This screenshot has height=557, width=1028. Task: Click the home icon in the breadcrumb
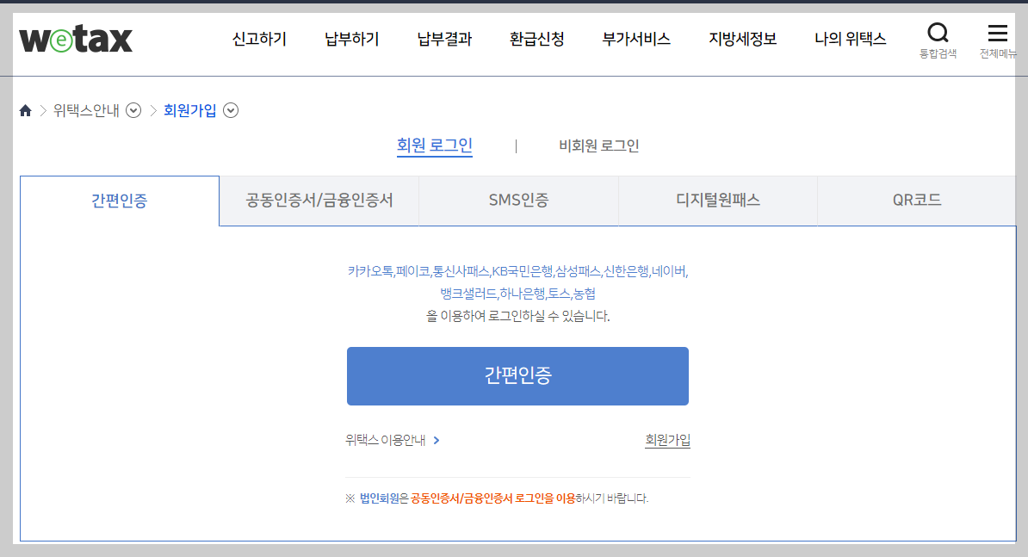click(25, 110)
